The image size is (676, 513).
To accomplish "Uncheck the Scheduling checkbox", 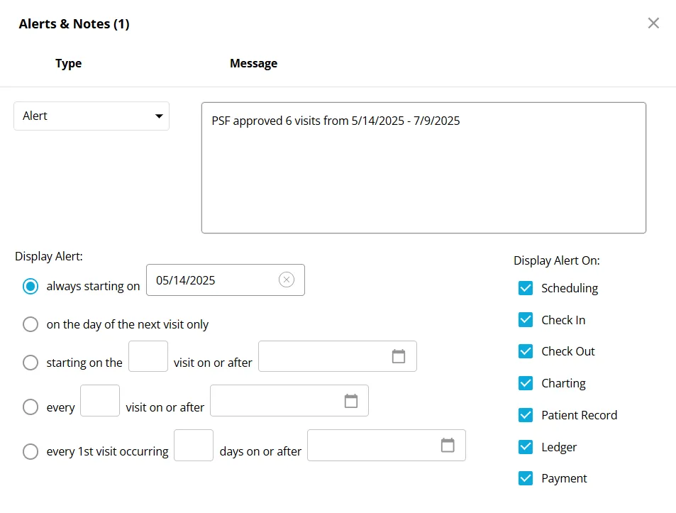I will (526, 288).
